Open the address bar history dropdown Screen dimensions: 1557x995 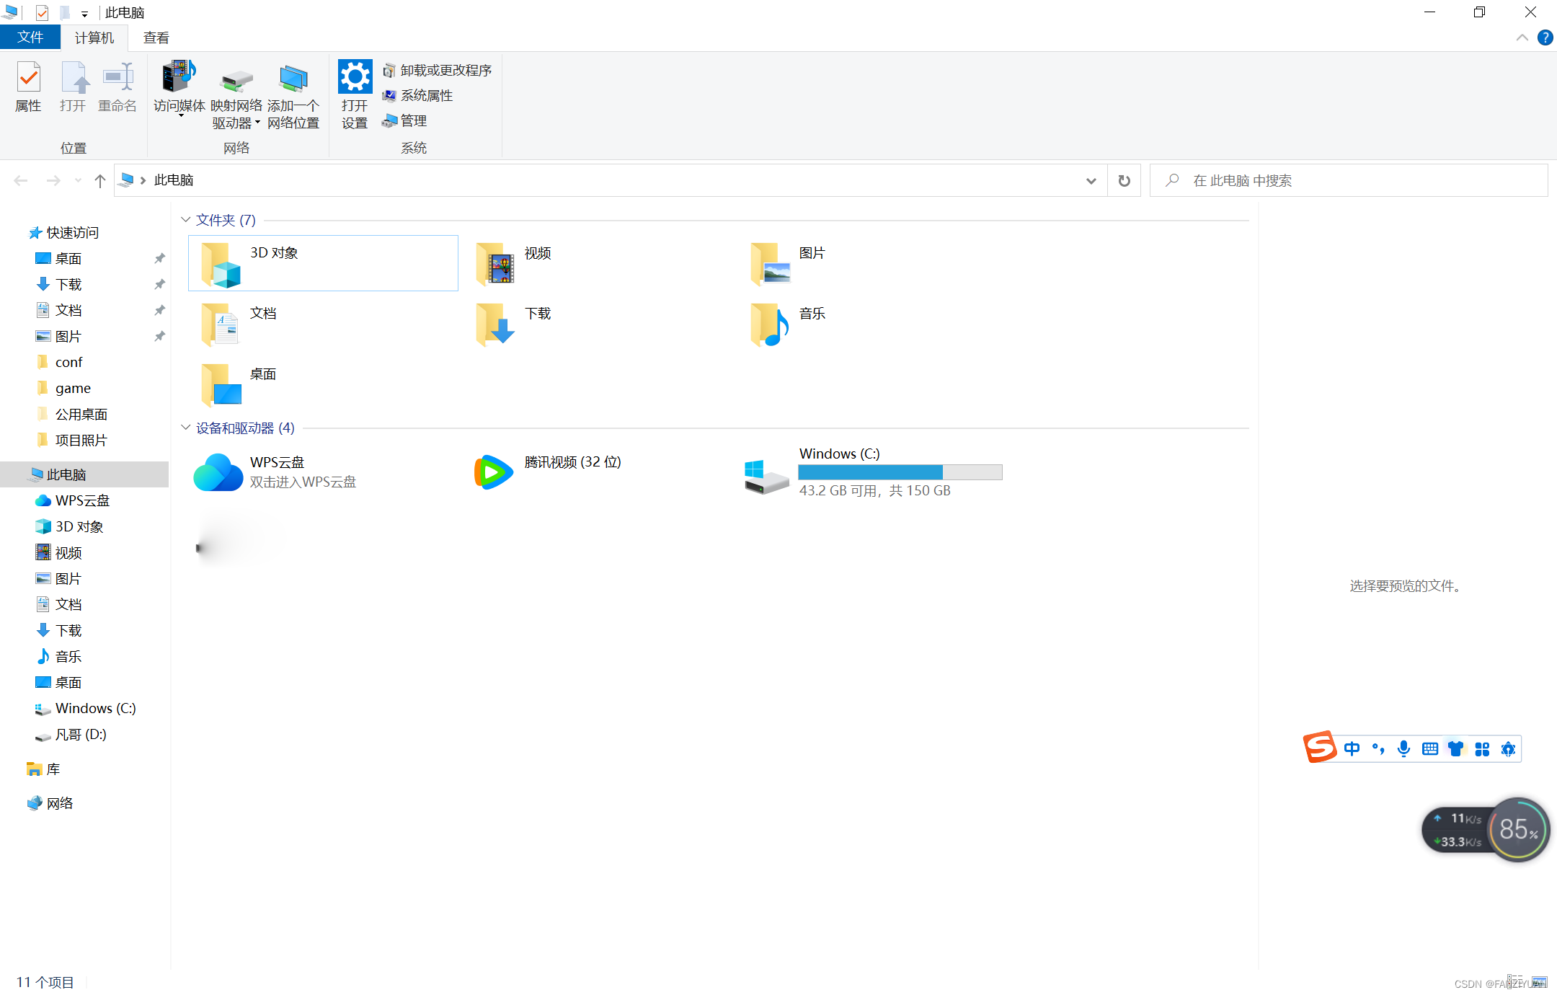pos(1091,180)
